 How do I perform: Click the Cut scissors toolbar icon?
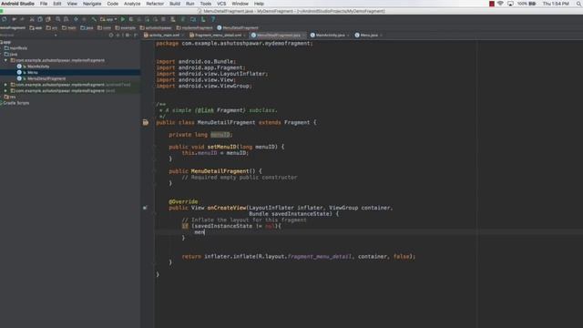point(32,19)
